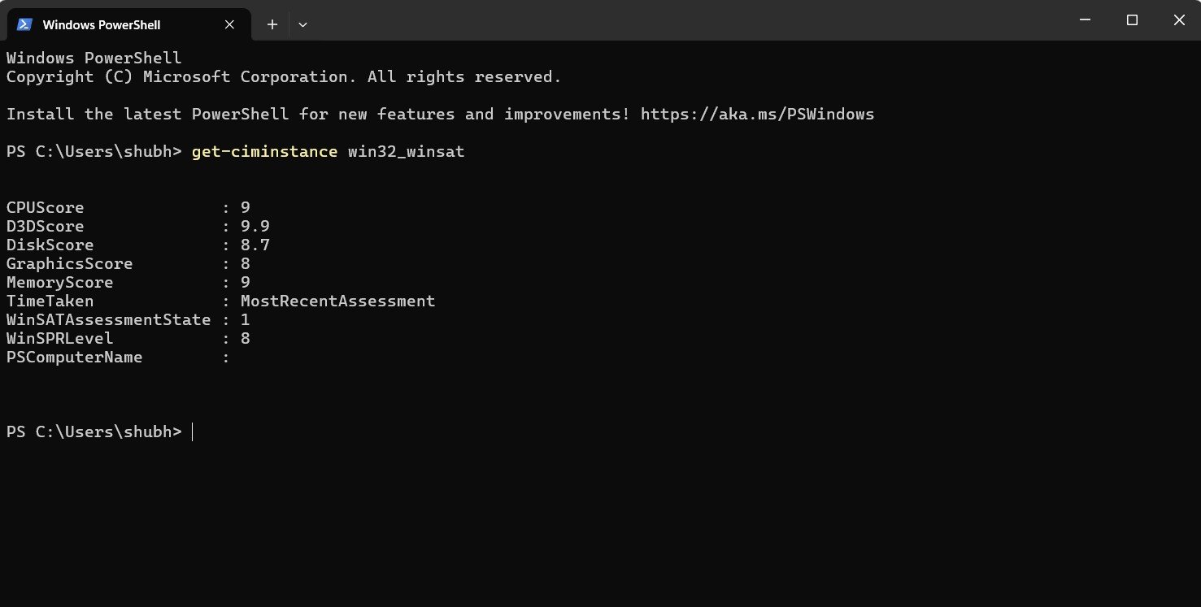Click the get-ciminstance command text
1201x607 pixels.
tap(264, 152)
